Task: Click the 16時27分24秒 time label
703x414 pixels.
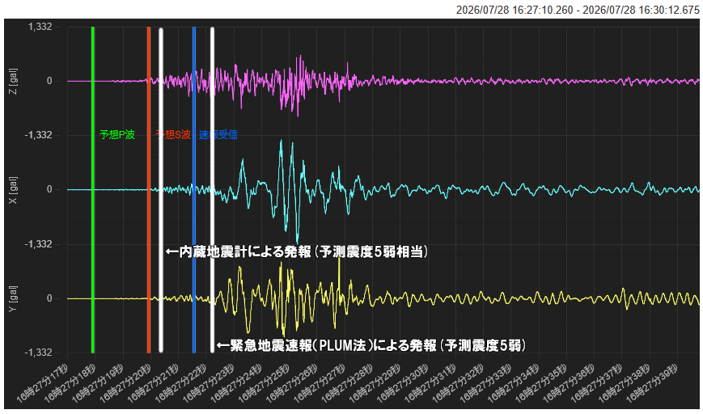Action: 236,382
